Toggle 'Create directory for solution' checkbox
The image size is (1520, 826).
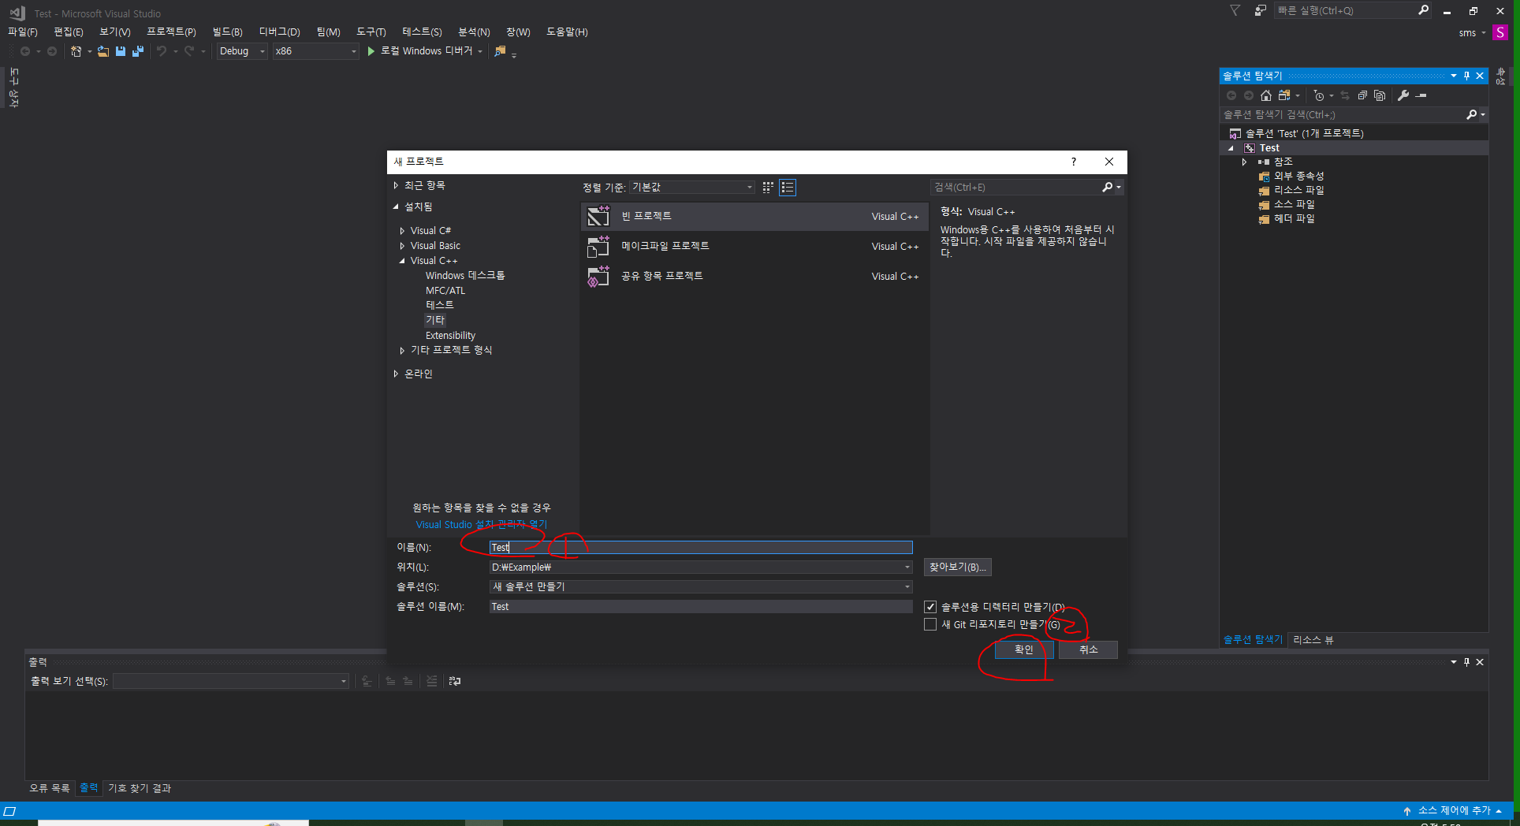click(x=930, y=607)
